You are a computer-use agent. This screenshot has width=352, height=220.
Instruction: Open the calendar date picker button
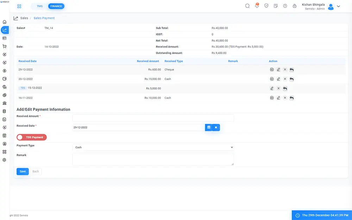coord(208,127)
